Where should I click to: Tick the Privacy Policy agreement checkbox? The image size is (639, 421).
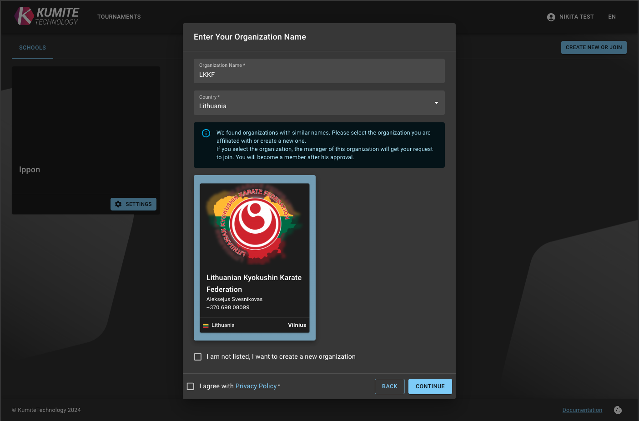coord(191,386)
